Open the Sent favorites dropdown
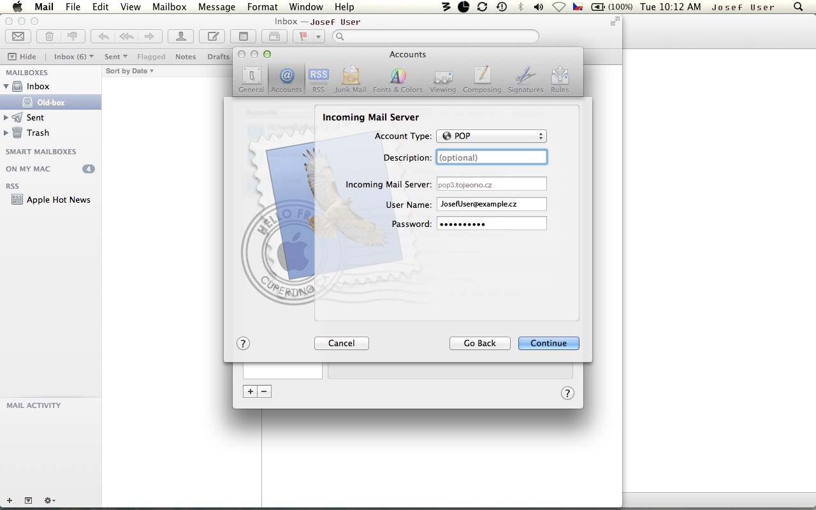The image size is (816, 510). [x=116, y=57]
